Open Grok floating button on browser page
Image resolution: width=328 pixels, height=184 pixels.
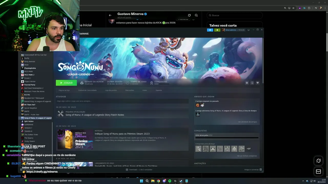tap(319, 161)
